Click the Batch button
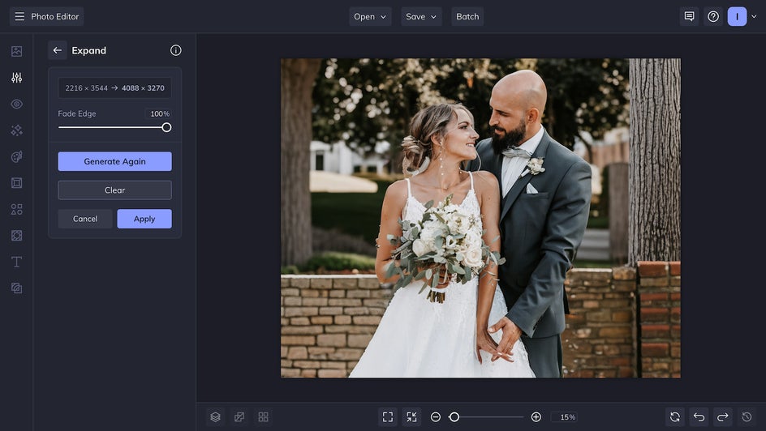 click(x=467, y=16)
